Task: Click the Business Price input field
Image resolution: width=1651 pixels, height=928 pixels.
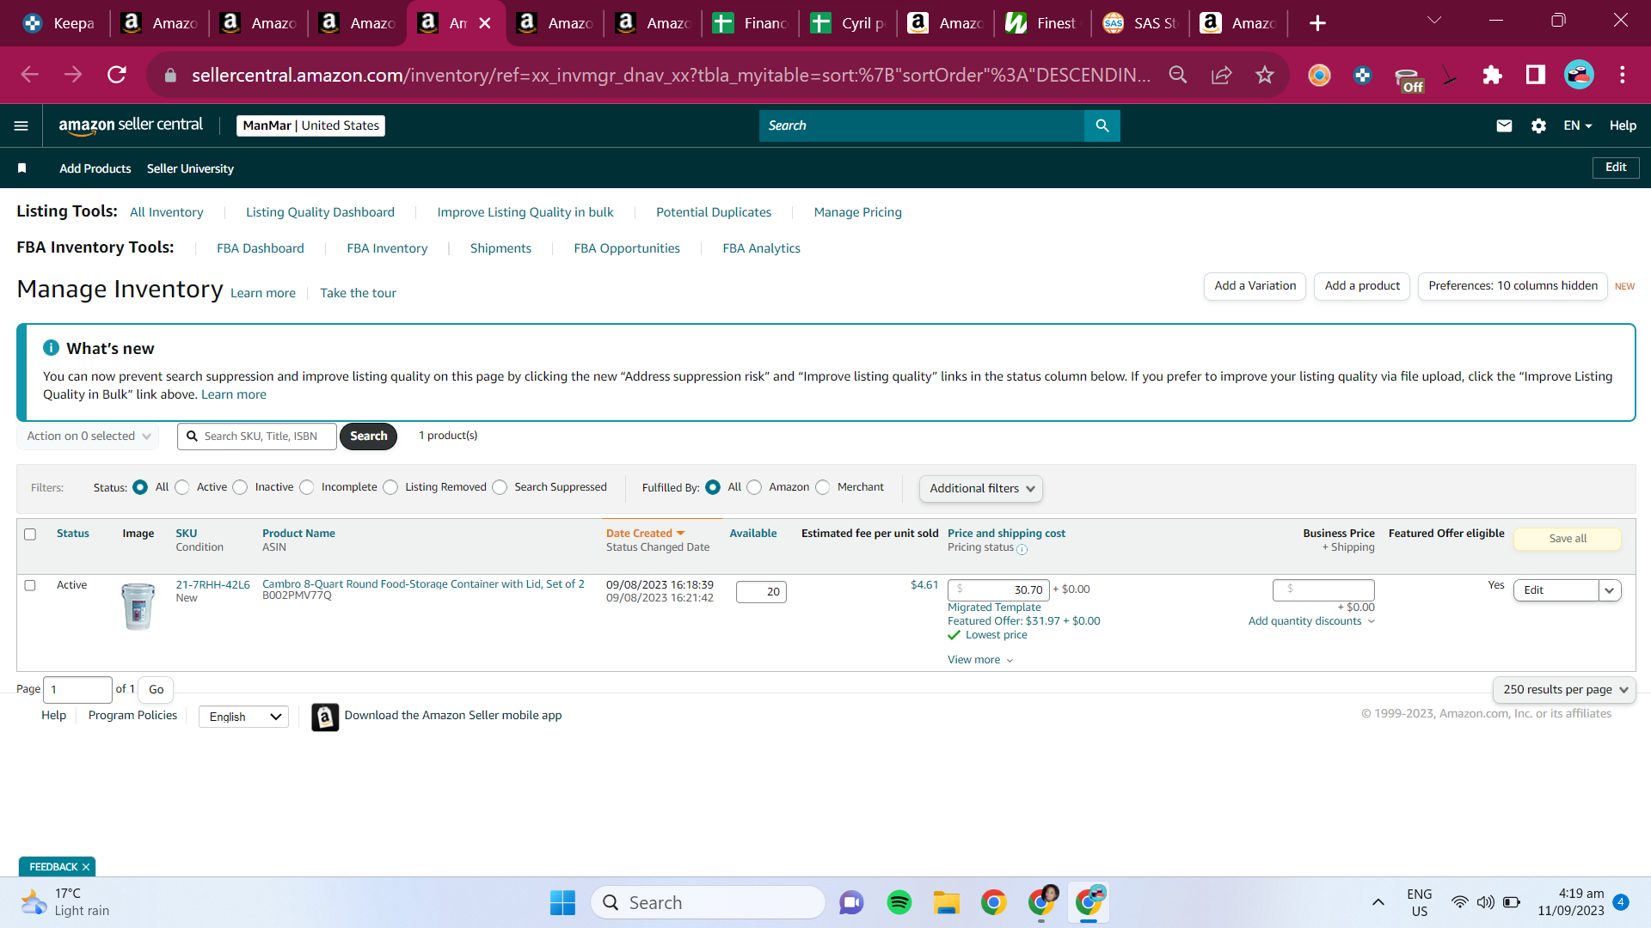Action: [x=1323, y=590]
